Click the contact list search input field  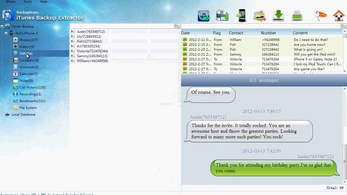point(122,27)
